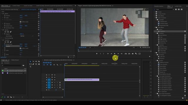Draw a free bezier mask under Transform

click(11, 42)
